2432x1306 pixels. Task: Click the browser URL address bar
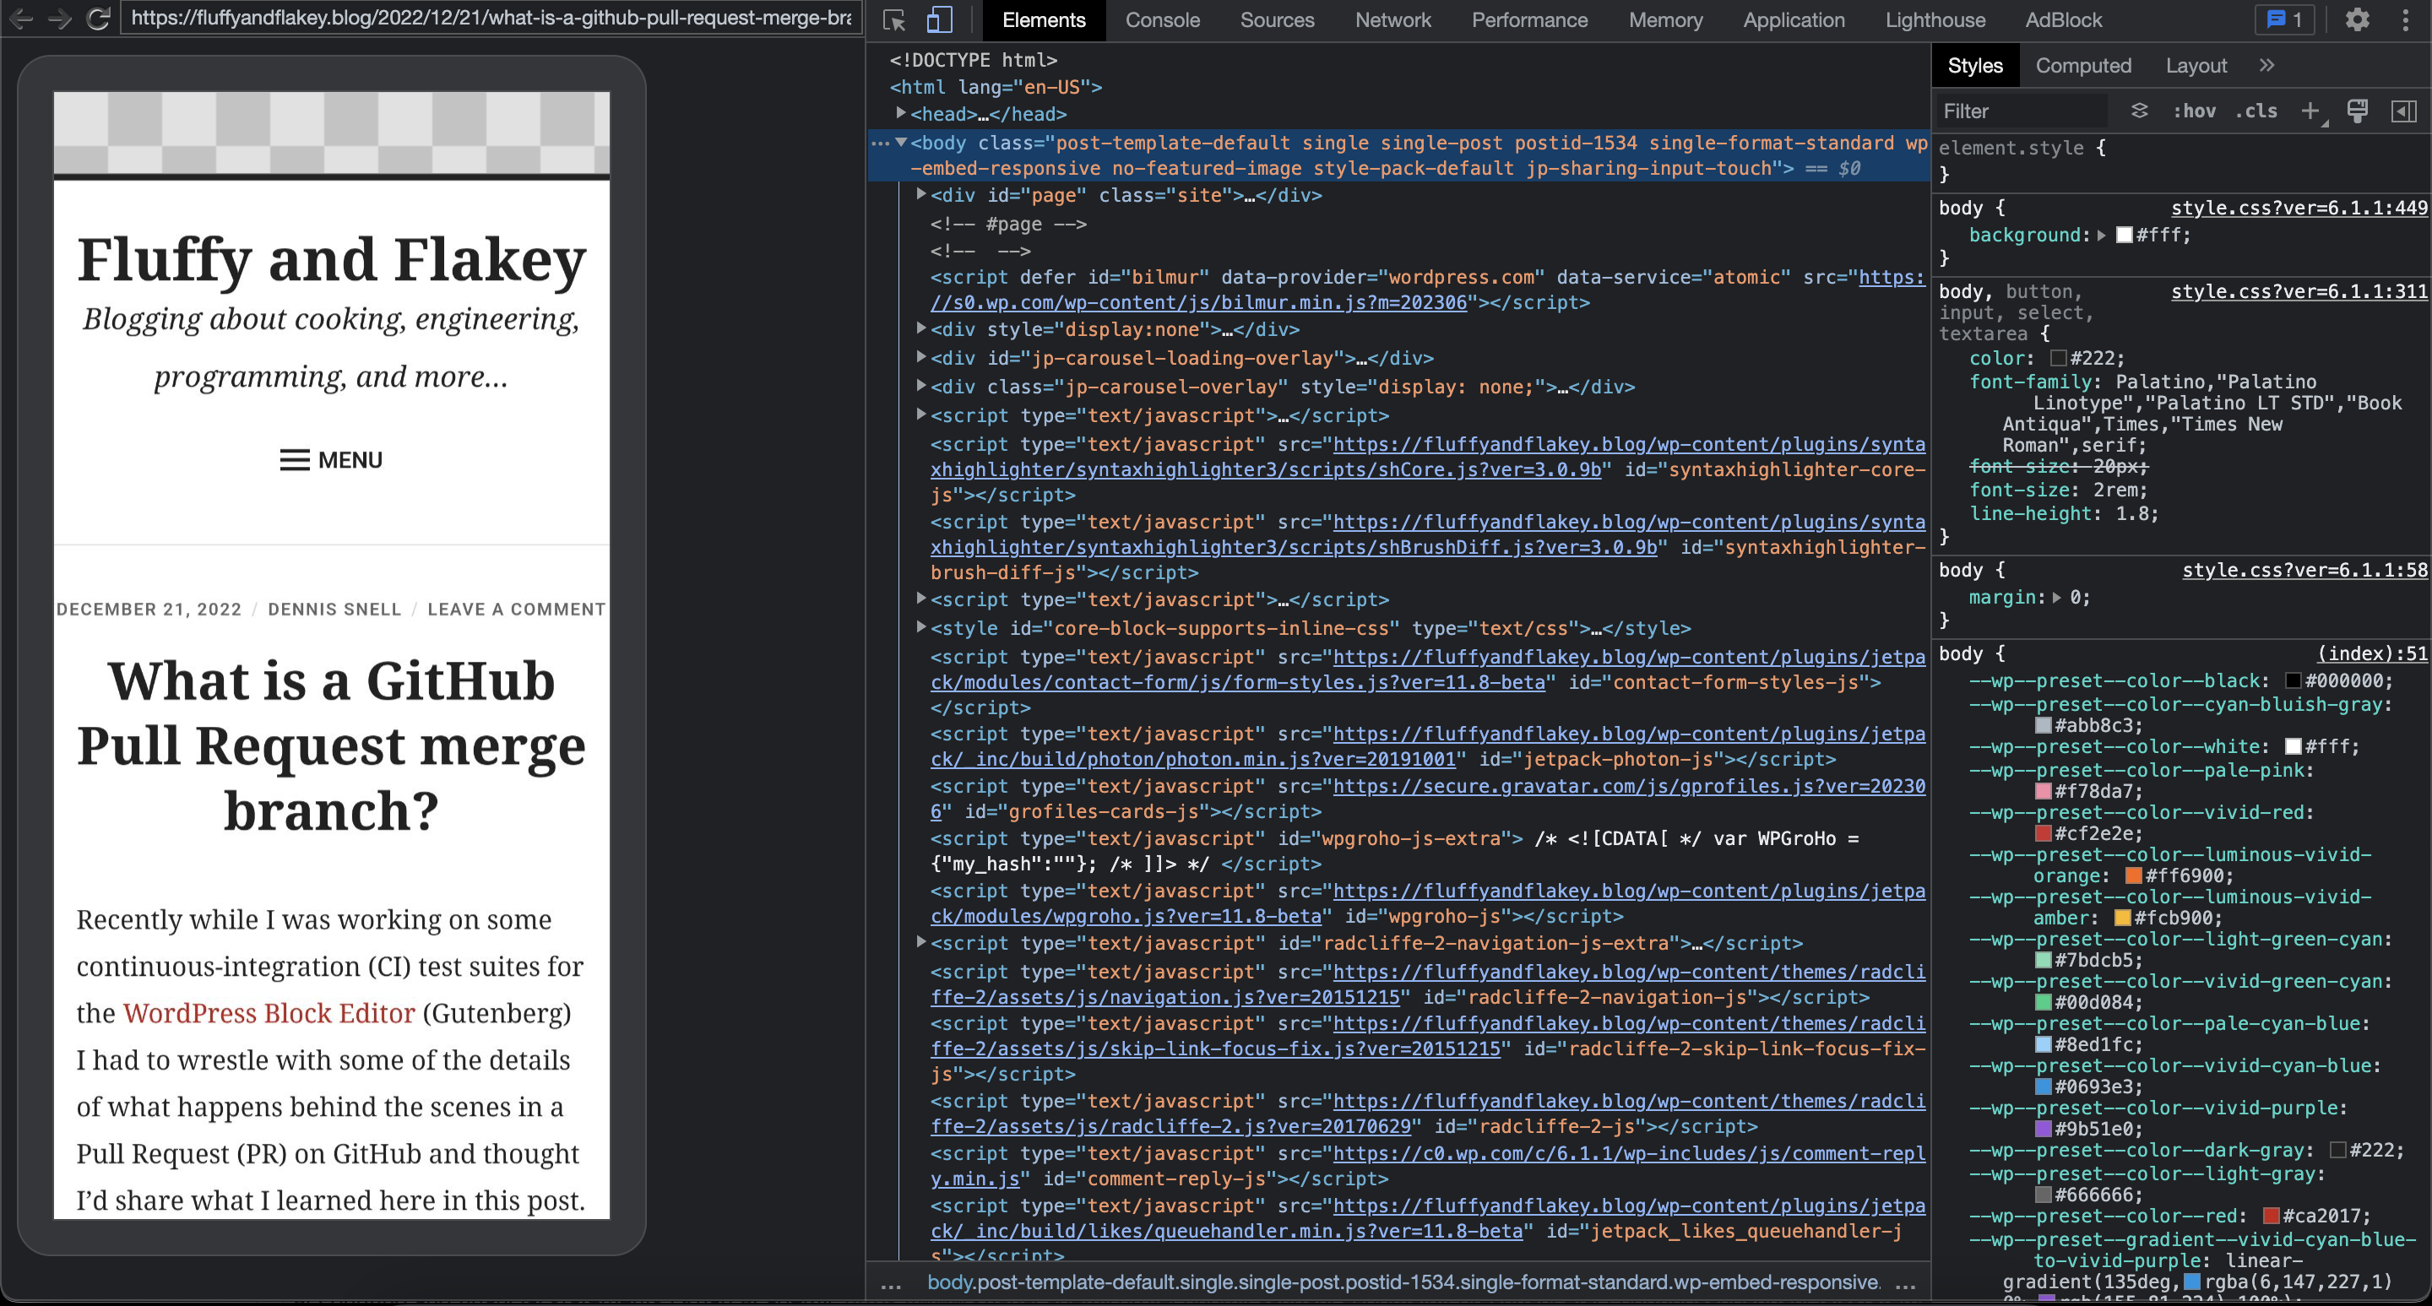[491, 18]
